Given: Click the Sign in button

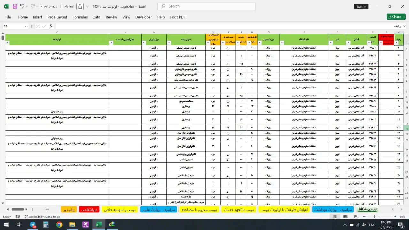Looking at the screenshot, I should pos(361,6).
